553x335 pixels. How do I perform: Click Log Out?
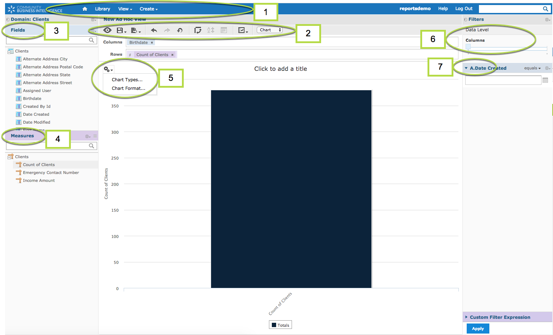tap(464, 8)
